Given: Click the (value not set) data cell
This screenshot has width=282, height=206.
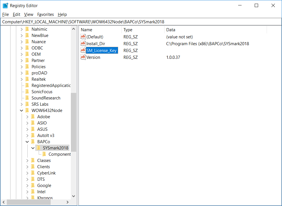Looking at the screenshot, I should click(180, 37).
